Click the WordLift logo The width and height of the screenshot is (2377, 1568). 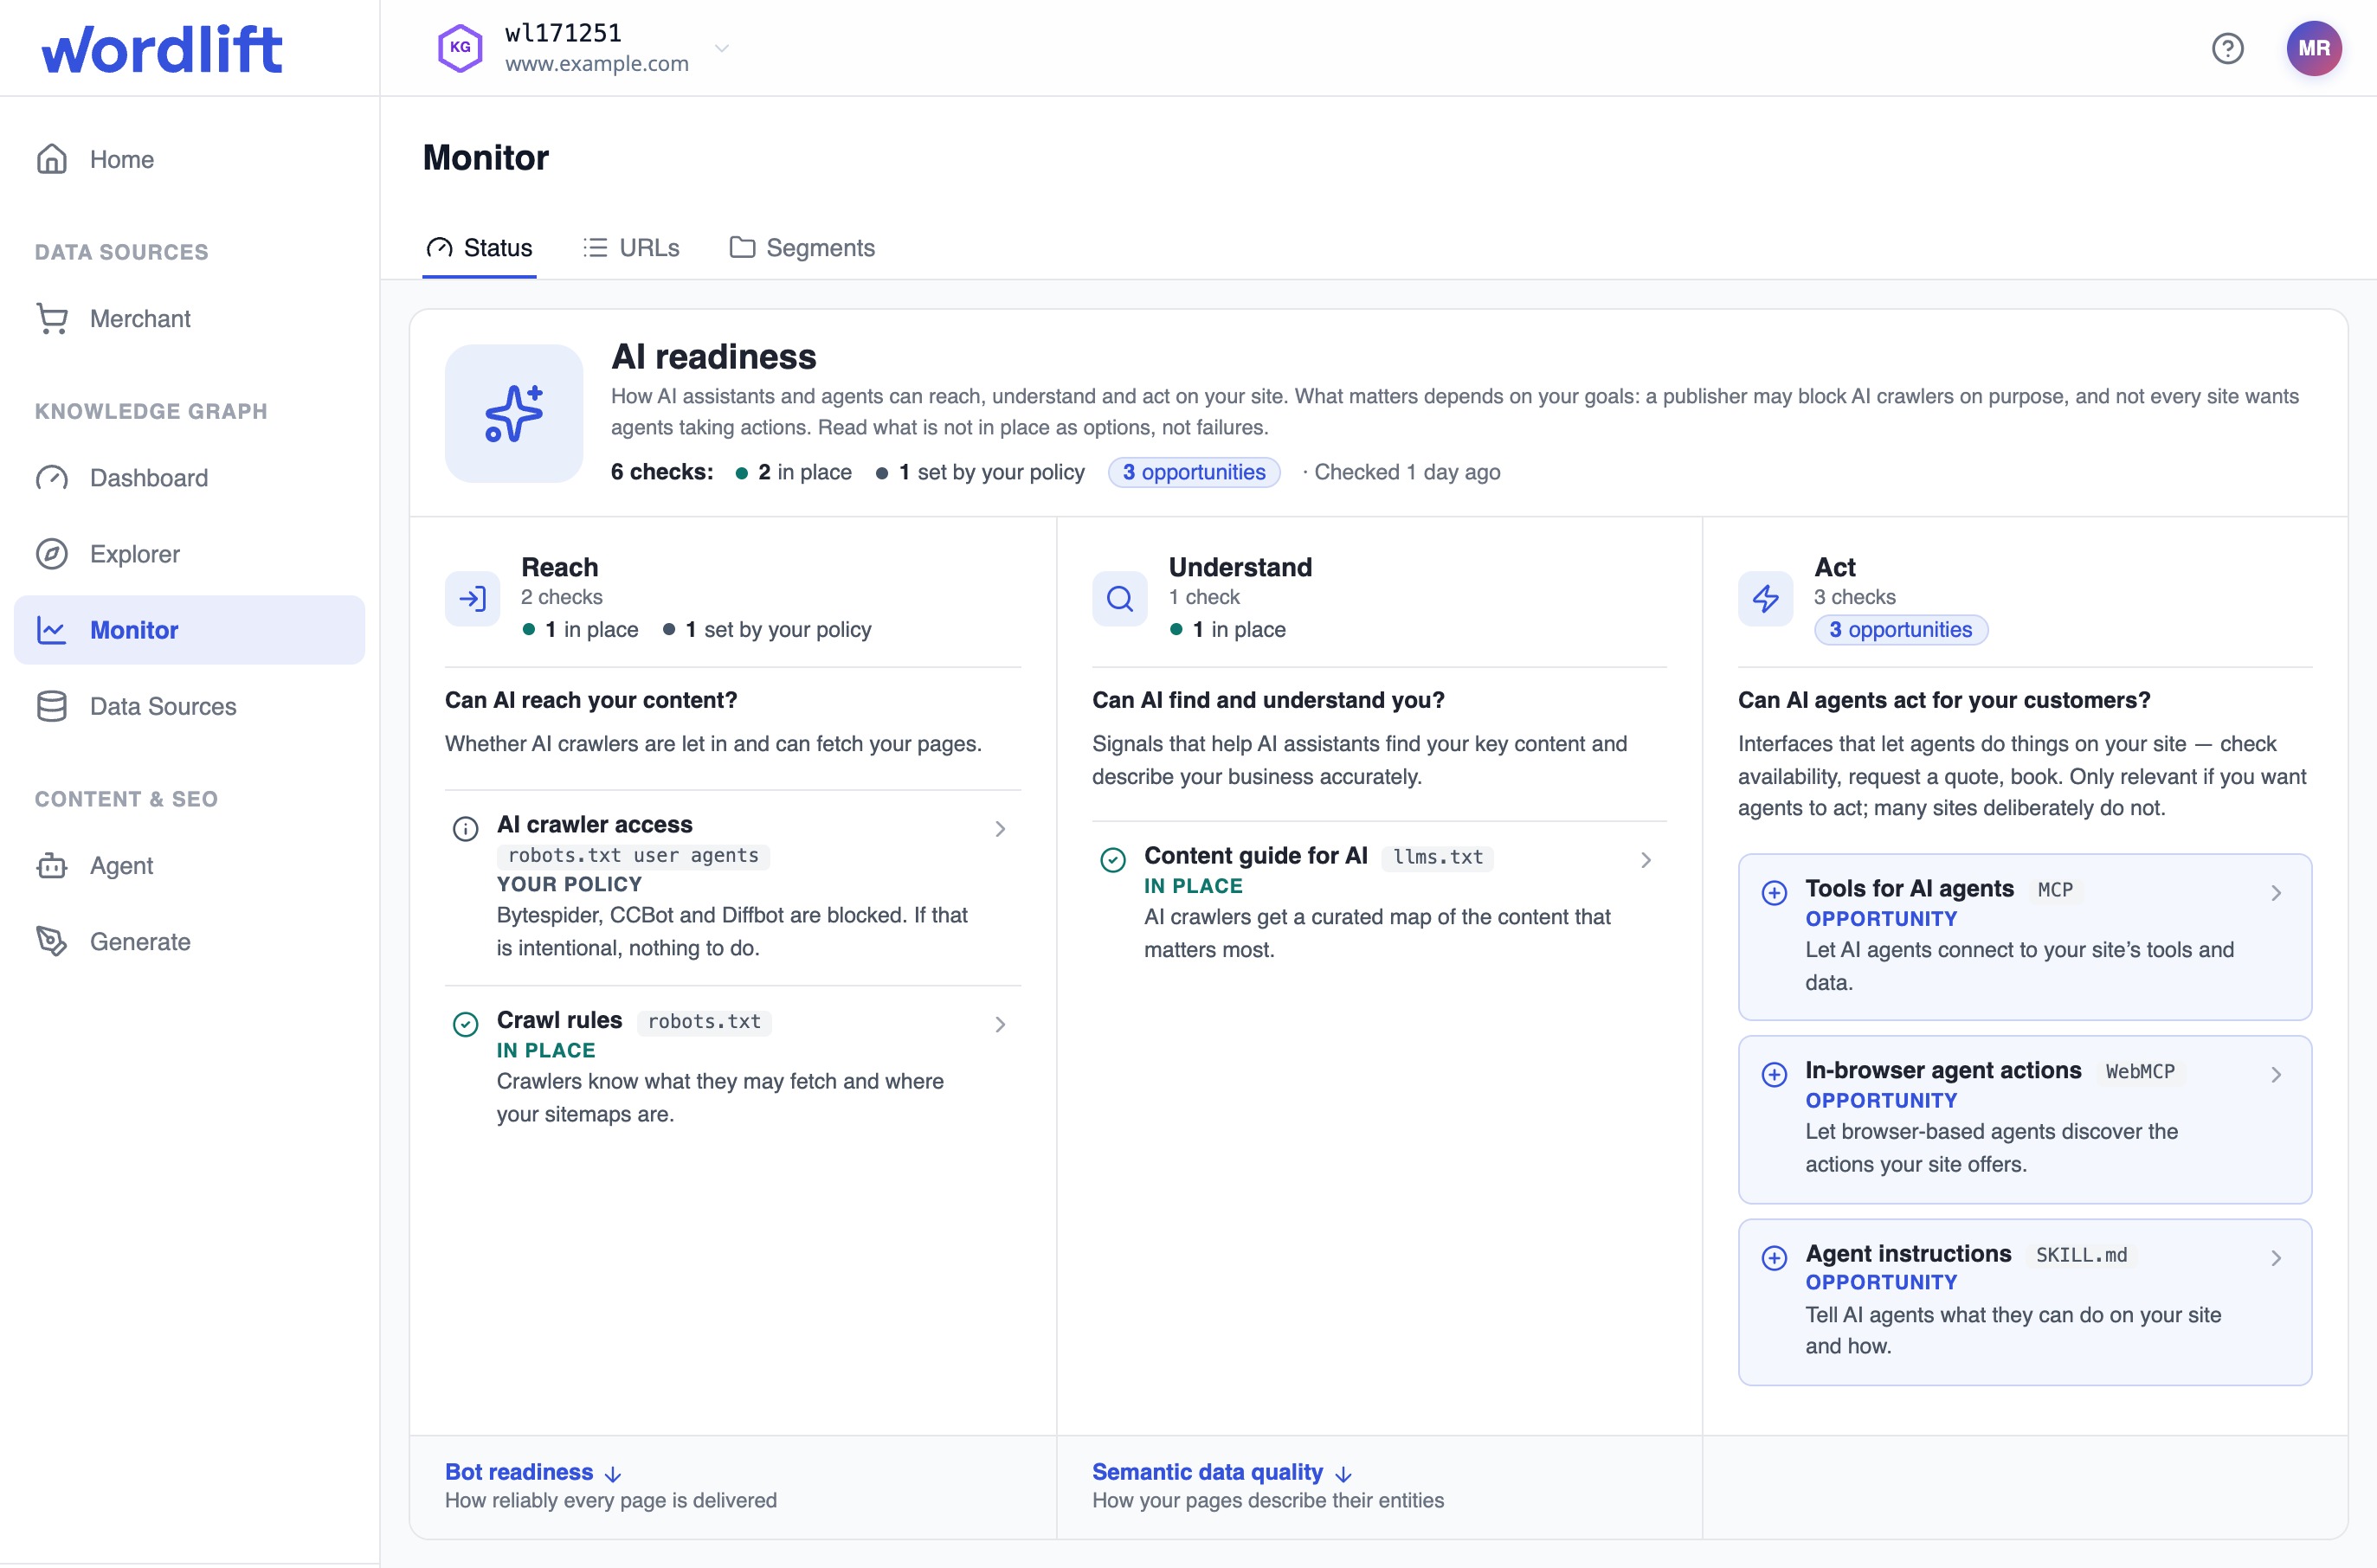[x=161, y=49]
